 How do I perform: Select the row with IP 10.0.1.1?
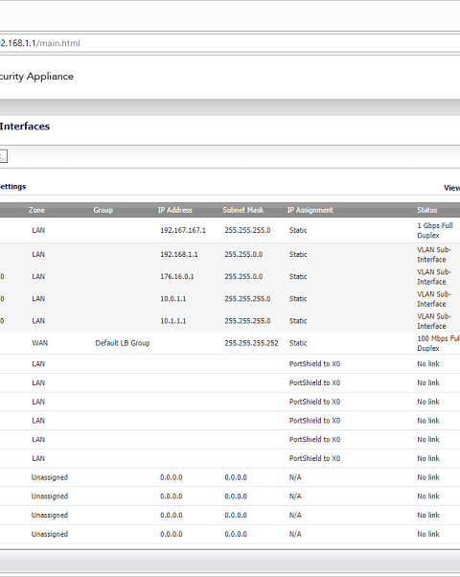[230, 298]
